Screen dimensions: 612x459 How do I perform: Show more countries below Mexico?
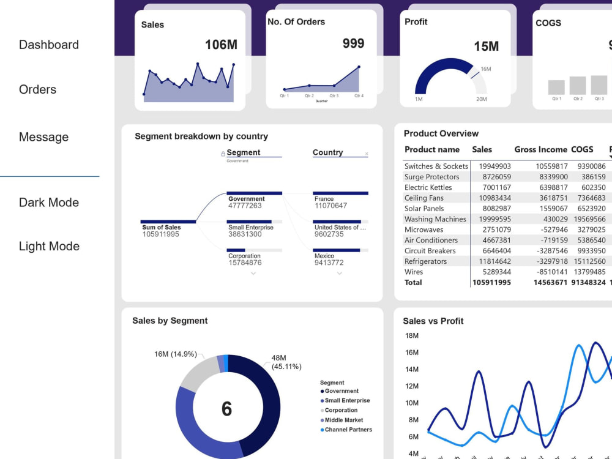[x=340, y=273]
